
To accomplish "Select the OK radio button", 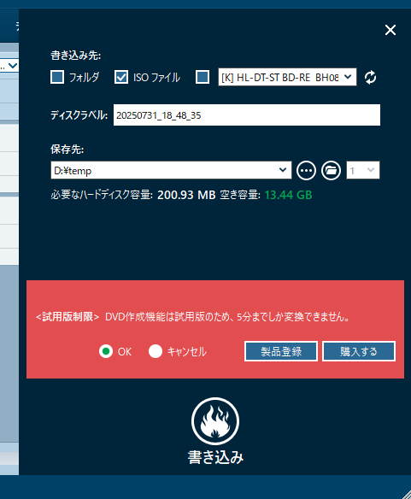I will (106, 351).
